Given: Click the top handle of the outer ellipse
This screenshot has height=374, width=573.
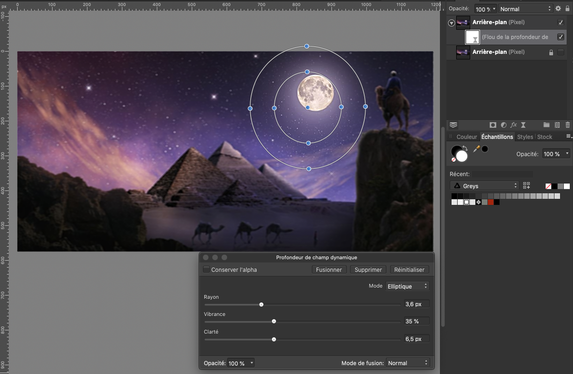Looking at the screenshot, I should pyautogui.click(x=307, y=46).
